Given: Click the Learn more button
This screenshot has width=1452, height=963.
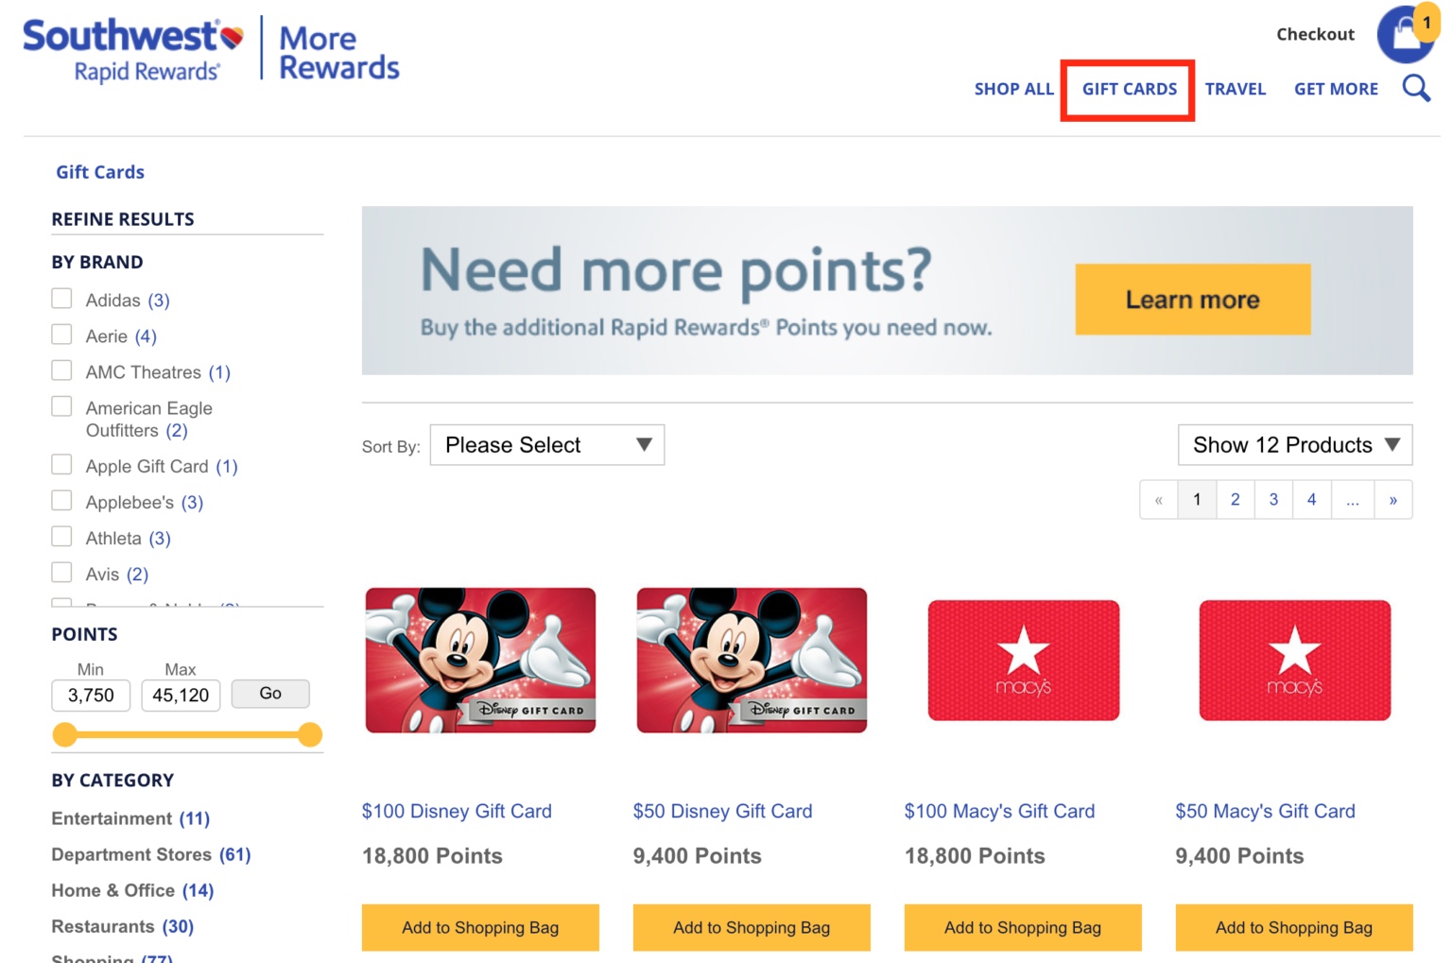Looking at the screenshot, I should (x=1192, y=300).
